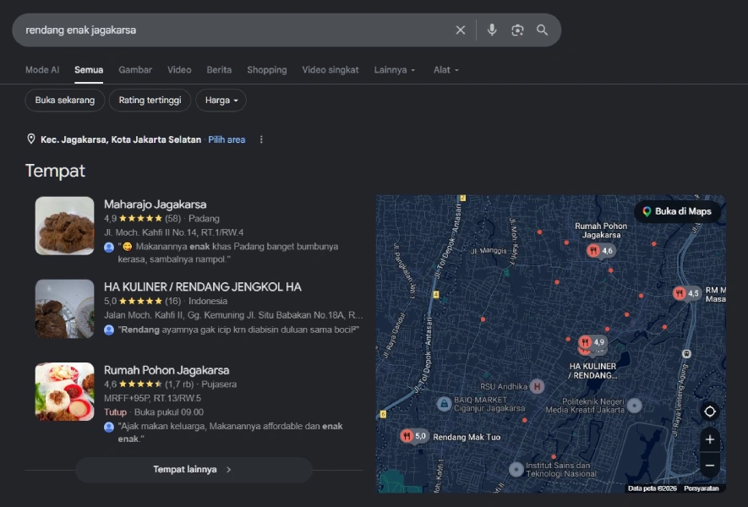
Task: Start voice search with microphone icon
Action: click(x=492, y=30)
